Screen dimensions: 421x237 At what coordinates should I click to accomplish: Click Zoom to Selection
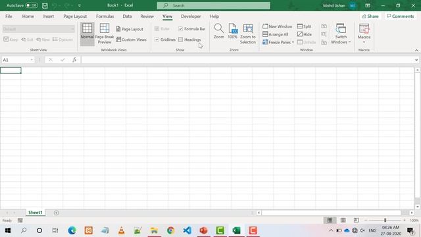coord(248,34)
